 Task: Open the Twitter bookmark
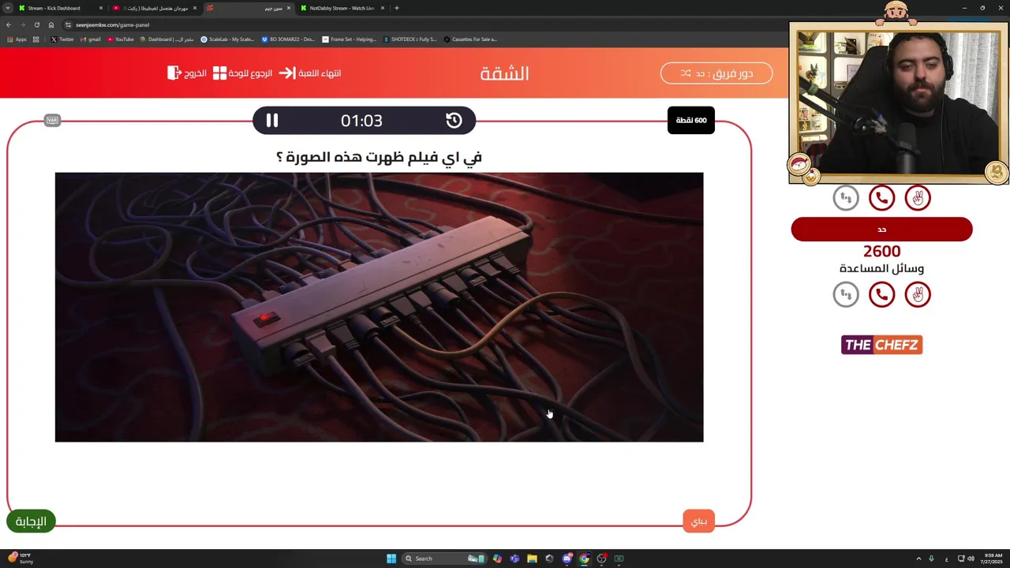pos(62,39)
